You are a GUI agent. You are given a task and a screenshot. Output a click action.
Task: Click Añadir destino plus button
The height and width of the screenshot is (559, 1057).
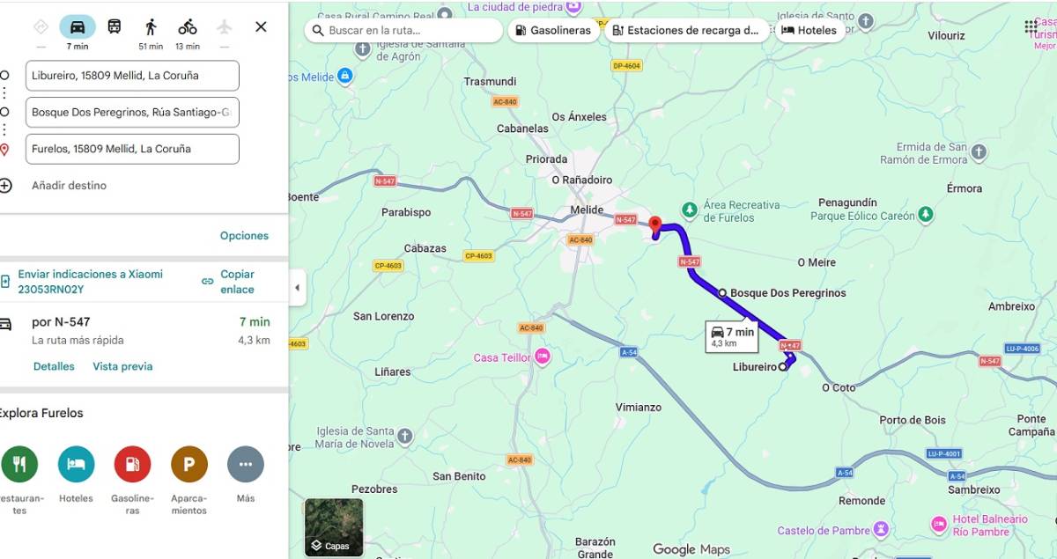point(6,186)
